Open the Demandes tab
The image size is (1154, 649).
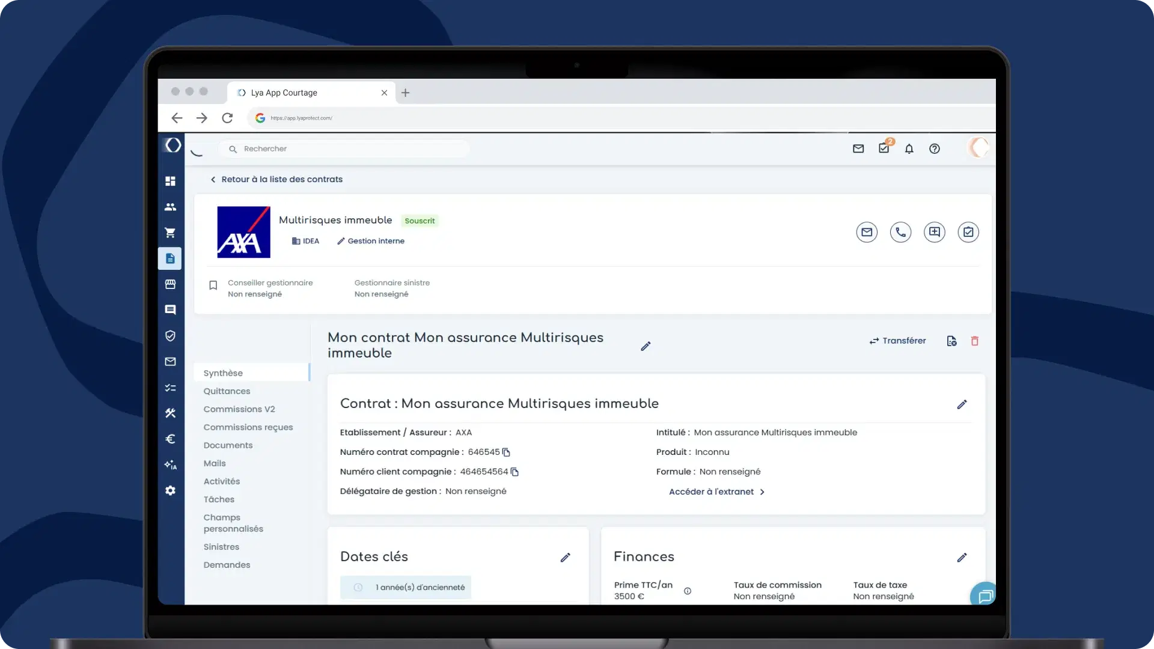point(227,565)
